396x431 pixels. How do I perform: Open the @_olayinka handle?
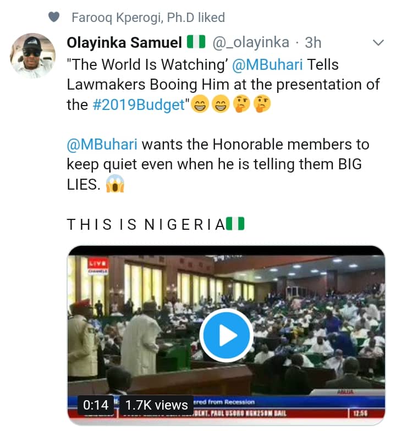[x=251, y=42]
